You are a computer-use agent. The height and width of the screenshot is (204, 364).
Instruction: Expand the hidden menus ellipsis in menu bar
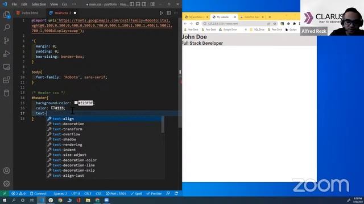[x=74, y=4]
